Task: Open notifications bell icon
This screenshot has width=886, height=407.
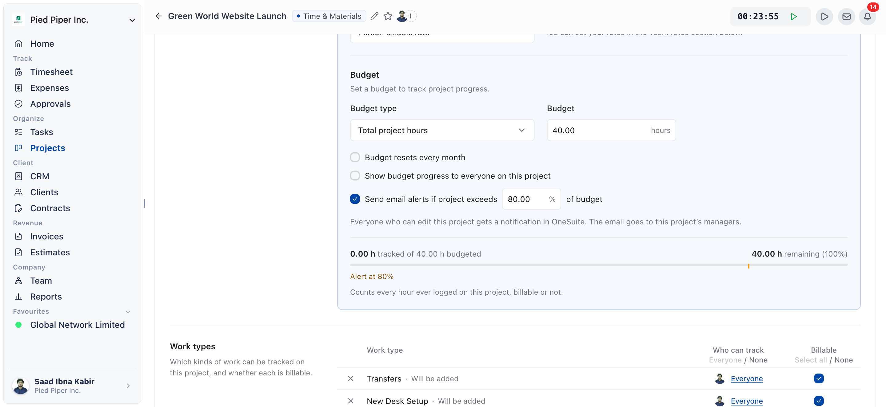Action: 867,17
